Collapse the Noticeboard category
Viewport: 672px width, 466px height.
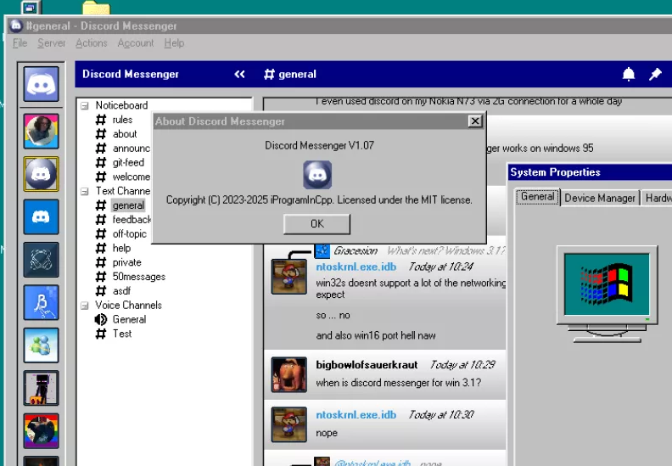click(x=84, y=105)
